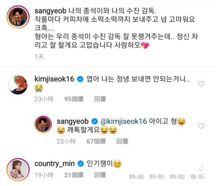This screenshot has height=186, width=216.
Task: View the 95個讚 likes list
Action: coord(74,99)
